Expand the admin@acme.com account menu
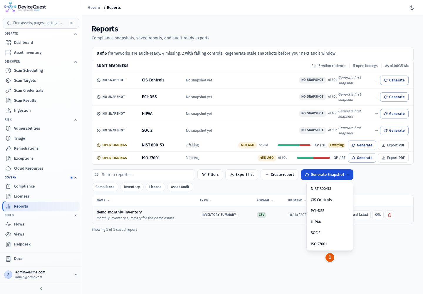The height and width of the screenshot is (294, 423). (76, 275)
